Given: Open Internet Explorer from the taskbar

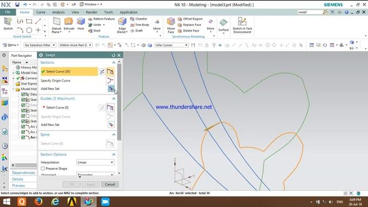Looking at the screenshot, I should (55, 202).
